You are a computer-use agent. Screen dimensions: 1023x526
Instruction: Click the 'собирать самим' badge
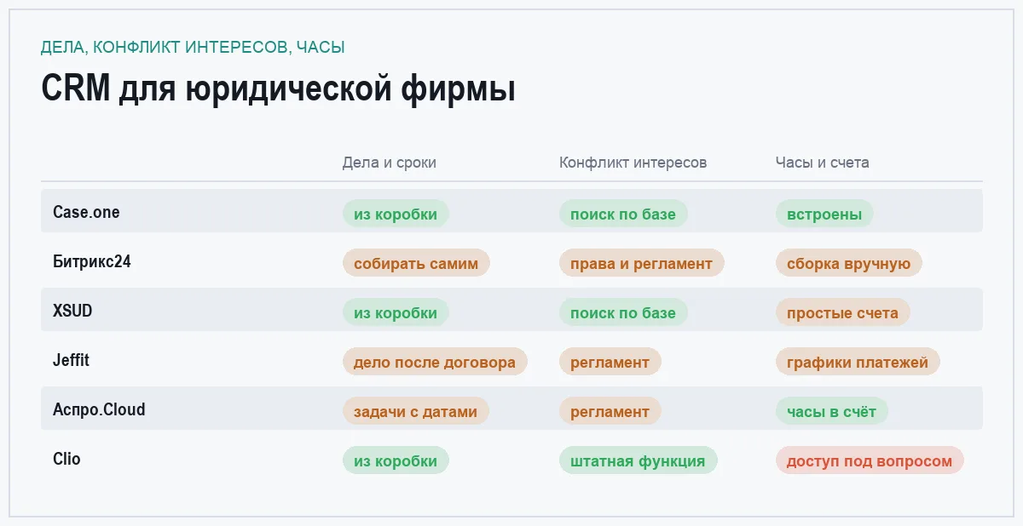[416, 263]
